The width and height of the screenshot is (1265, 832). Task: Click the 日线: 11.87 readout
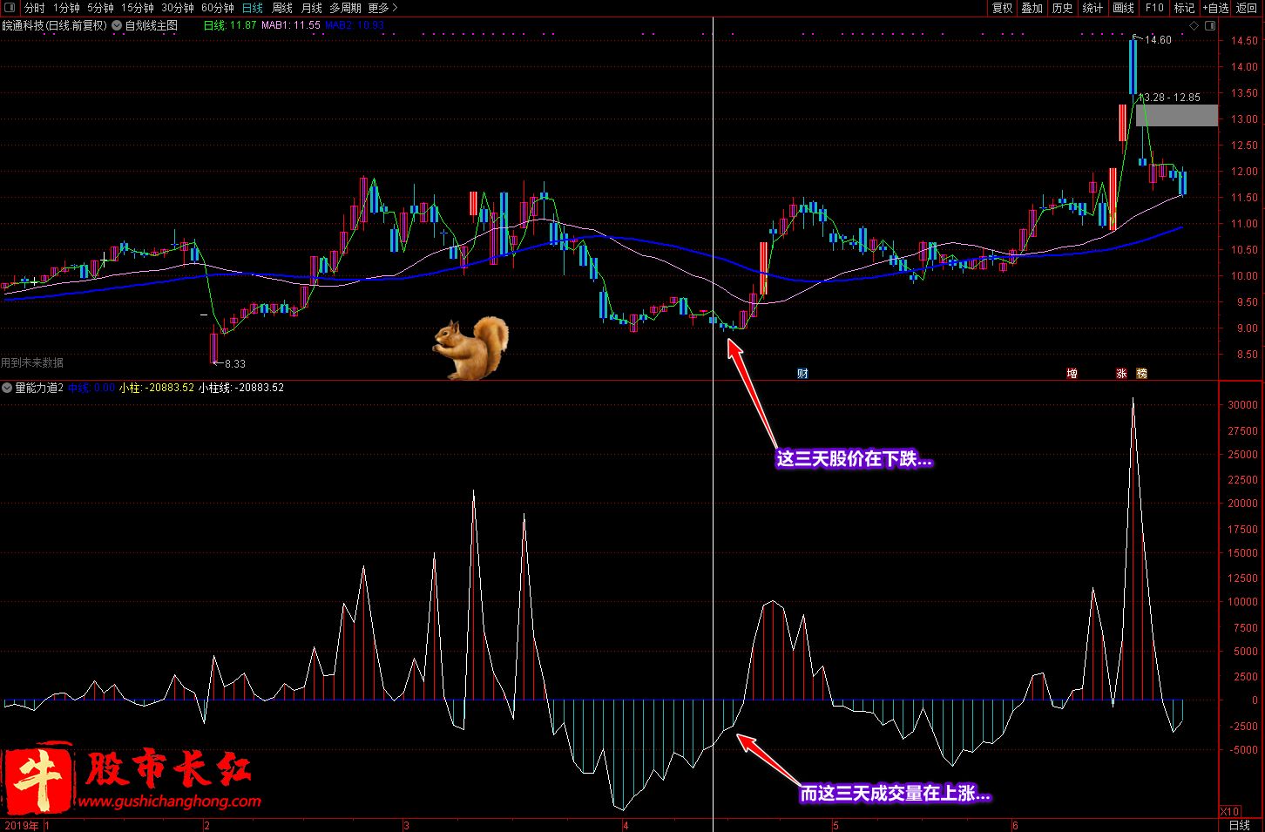[x=230, y=26]
